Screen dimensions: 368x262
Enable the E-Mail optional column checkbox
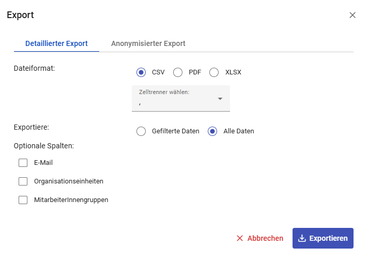tap(23, 163)
